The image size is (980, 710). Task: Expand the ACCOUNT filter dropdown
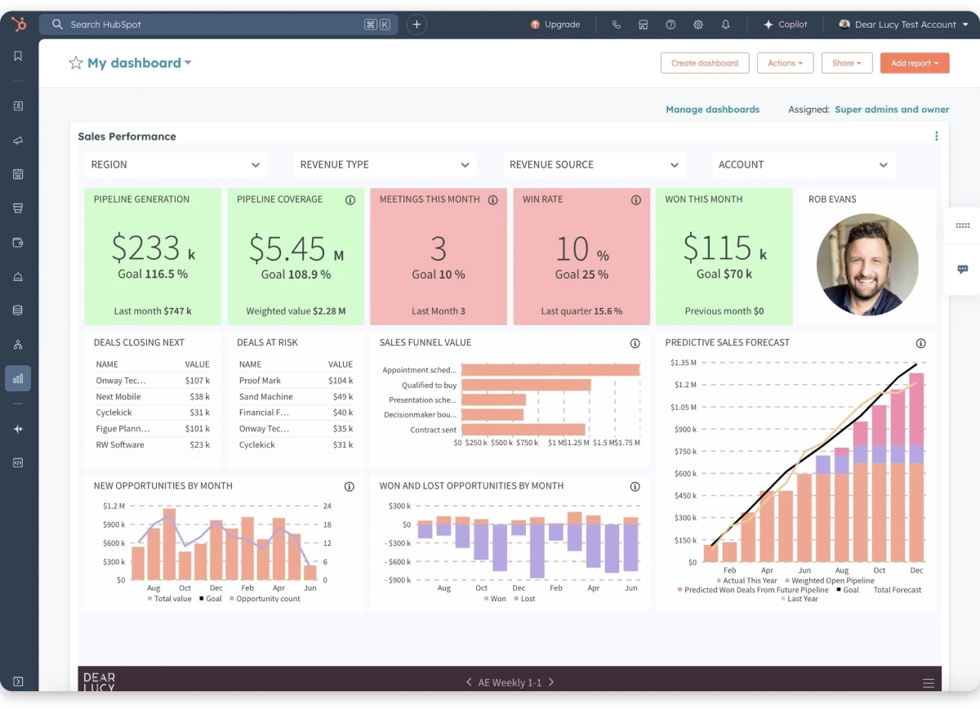point(804,165)
